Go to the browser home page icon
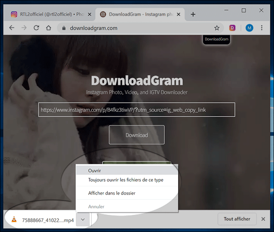This screenshot has height=232, width=274. [48, 28]
